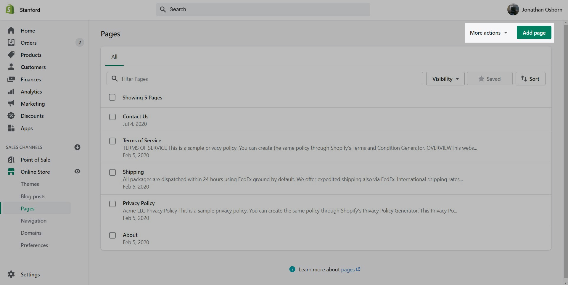Click the Discounts badge icon
This screenshot has height=285, width=568.
[x=11, y=116]
